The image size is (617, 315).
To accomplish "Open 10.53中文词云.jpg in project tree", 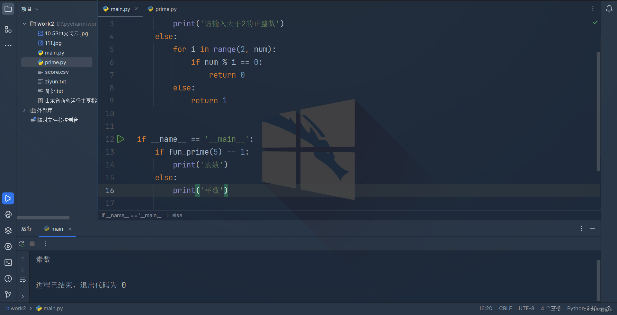I will (x=63, y=33).
